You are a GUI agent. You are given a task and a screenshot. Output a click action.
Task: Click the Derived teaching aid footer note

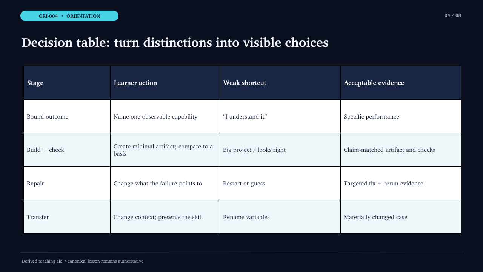(x=83, y=261)
